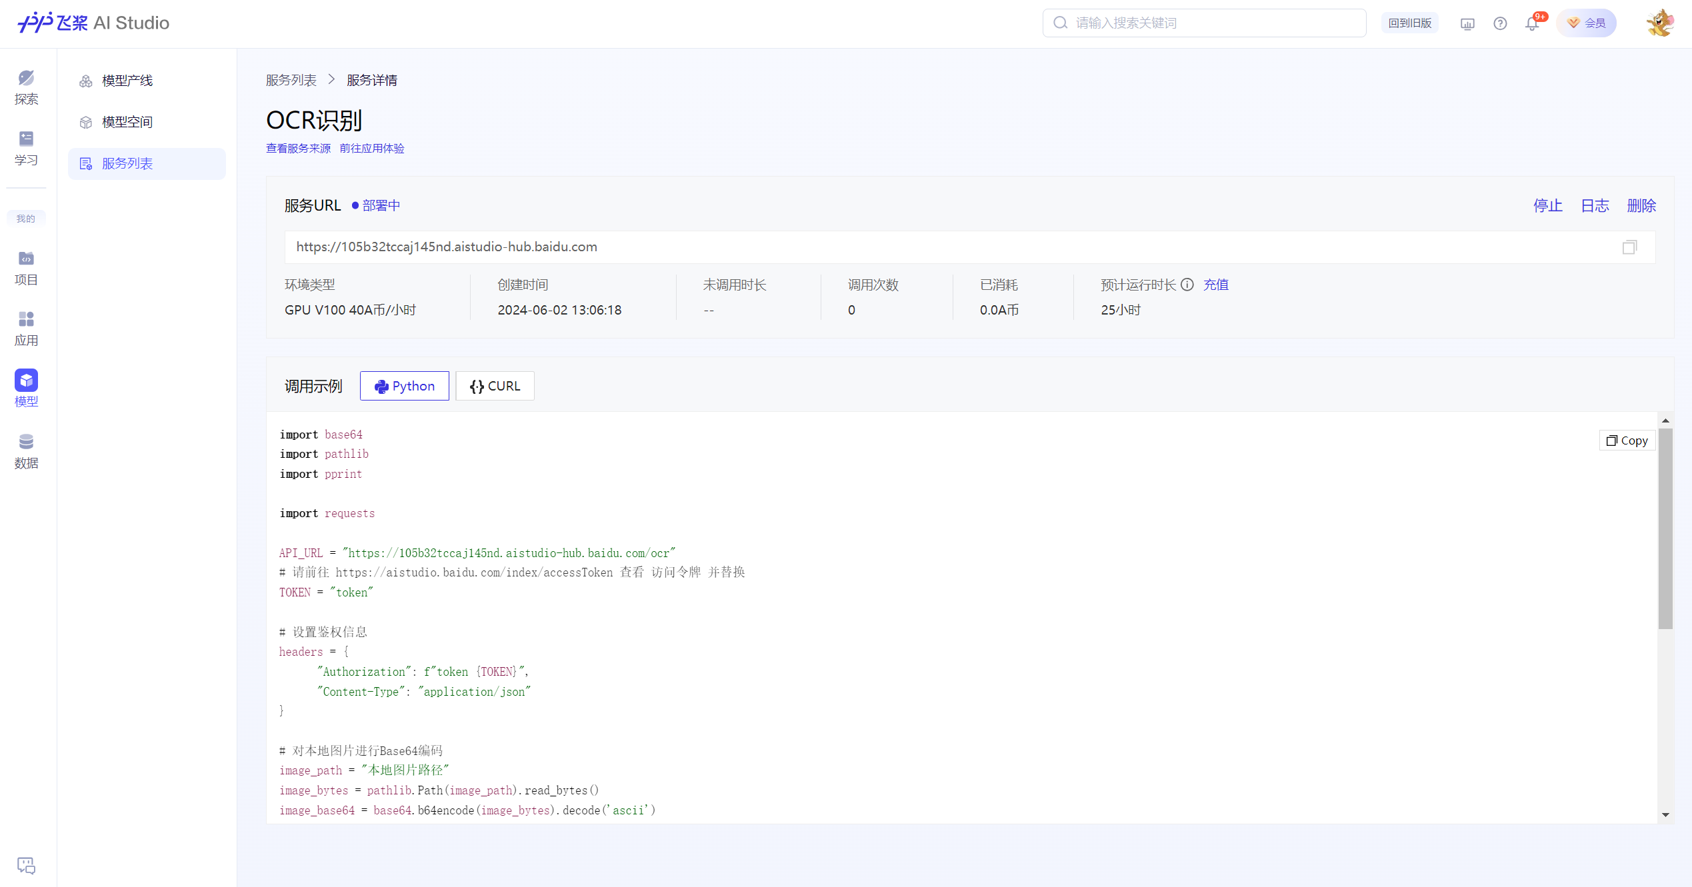Open the 日志 logs link
This screenshot has height=887, width=1692.
click(1595, 205)
